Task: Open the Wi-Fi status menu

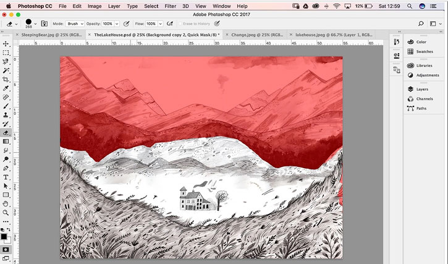Action: click(x=337, y=6)
